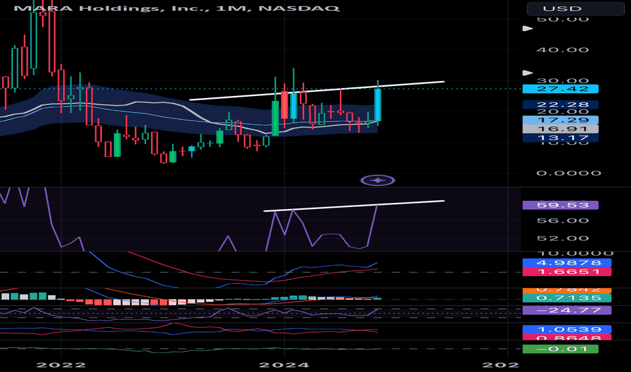Viewport: 631px width, 372px height.
Task: Click the 40.00 price axis label
Action: pyautogui.click(x=563, y=50)
